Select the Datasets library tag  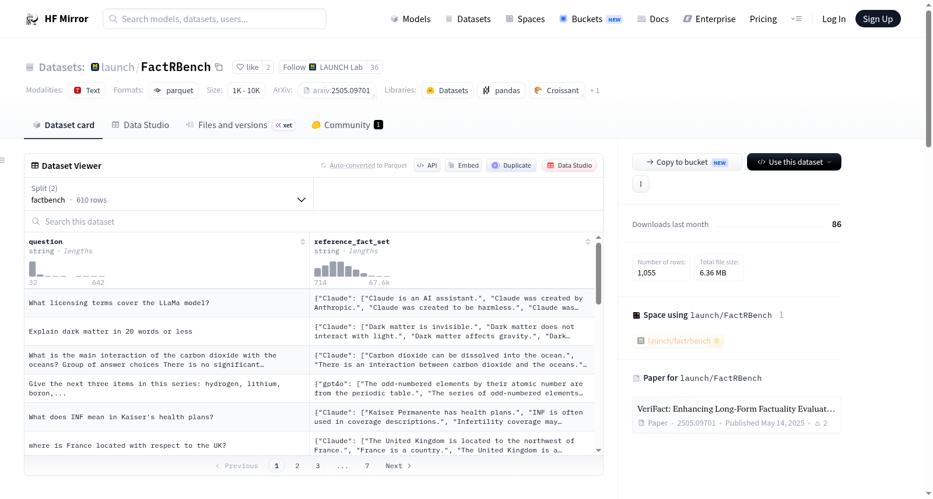[x=447, y=90]
